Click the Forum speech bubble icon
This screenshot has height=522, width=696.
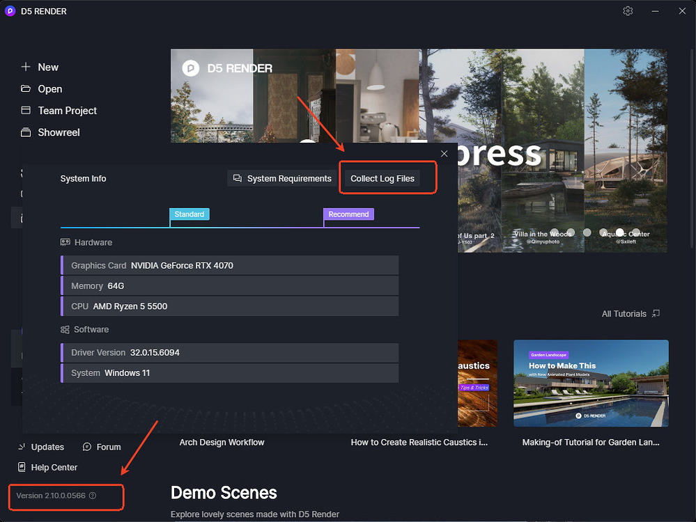pyautogui.click(x=87, y=447)
